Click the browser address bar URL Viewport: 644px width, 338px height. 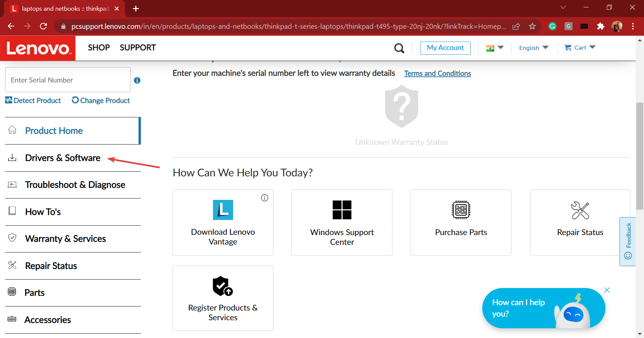click(x=288, y=26)
